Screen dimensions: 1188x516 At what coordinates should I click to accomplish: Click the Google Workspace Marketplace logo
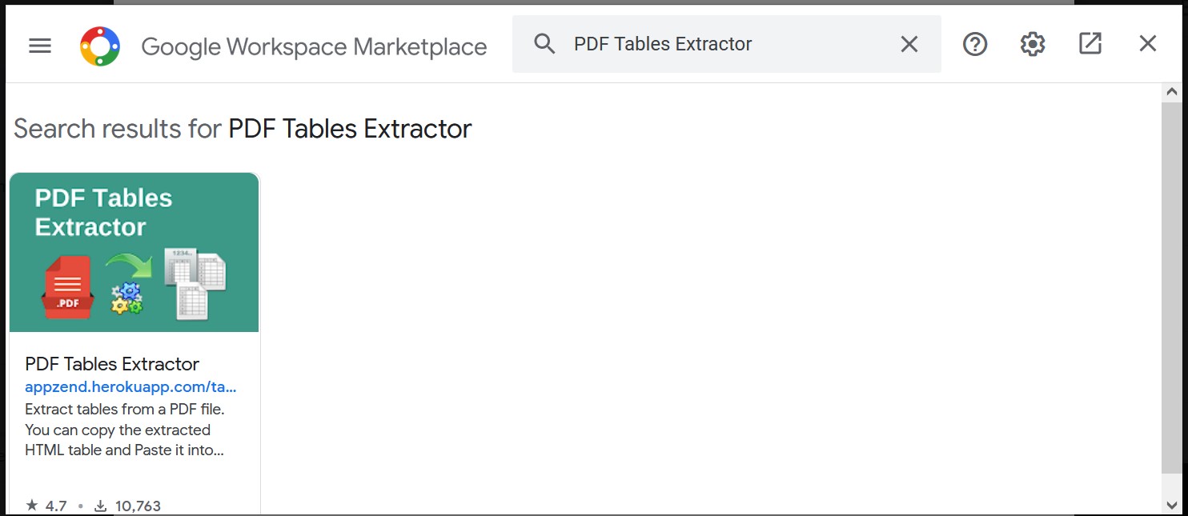pos(99,46)
